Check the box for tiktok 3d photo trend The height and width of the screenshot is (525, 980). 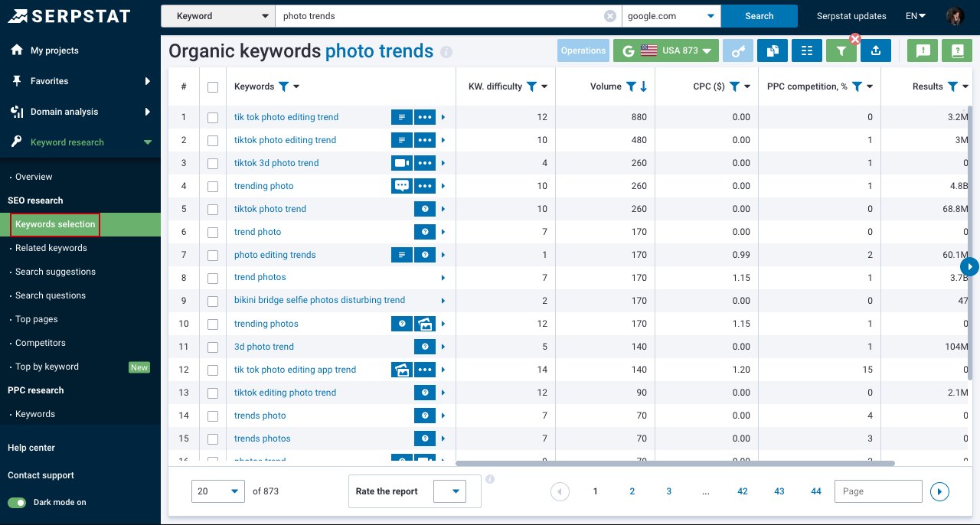pos(213,164)
